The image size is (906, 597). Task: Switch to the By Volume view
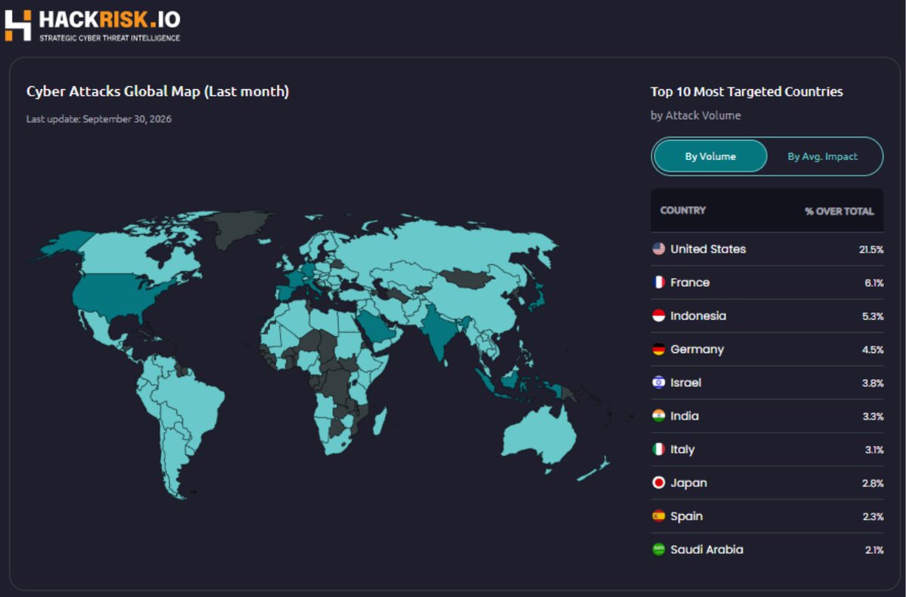[710, 156]
